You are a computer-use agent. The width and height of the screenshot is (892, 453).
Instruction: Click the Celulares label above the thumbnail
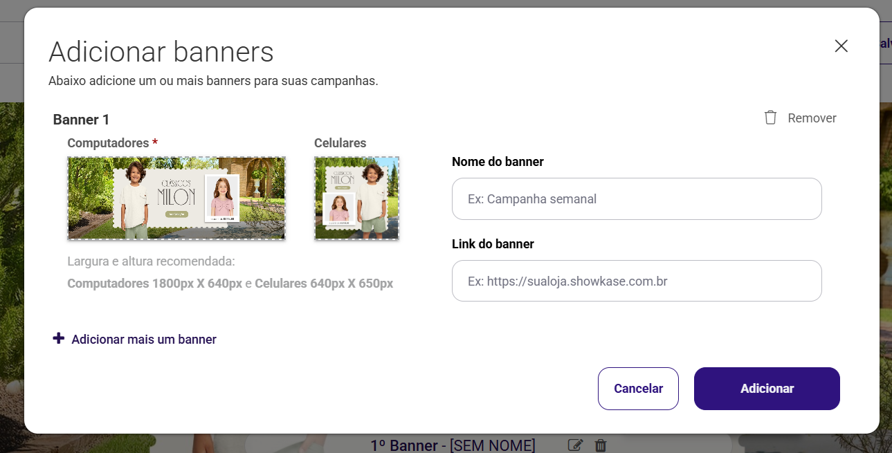[340, 143]
